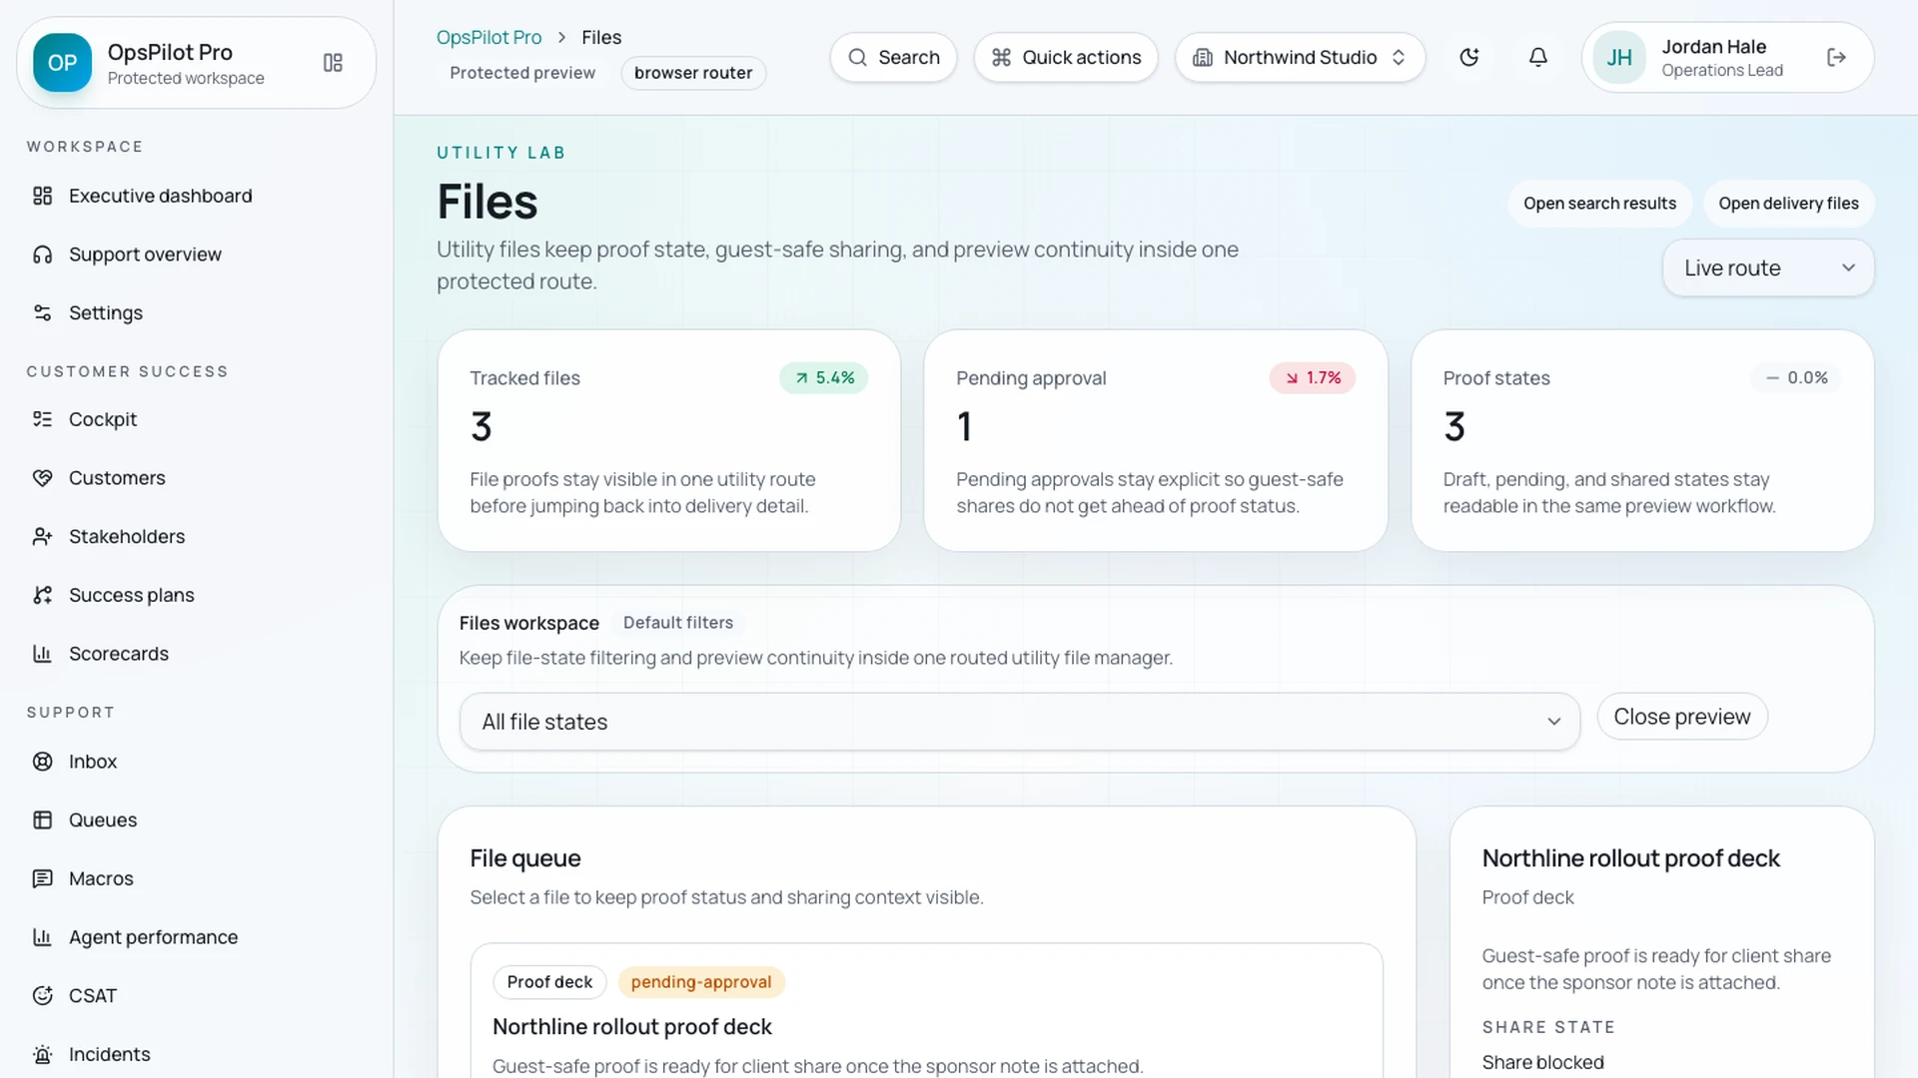Click Jordan Hale profile name
The image size is (1918, 1078).
[x=1713, y=47]
